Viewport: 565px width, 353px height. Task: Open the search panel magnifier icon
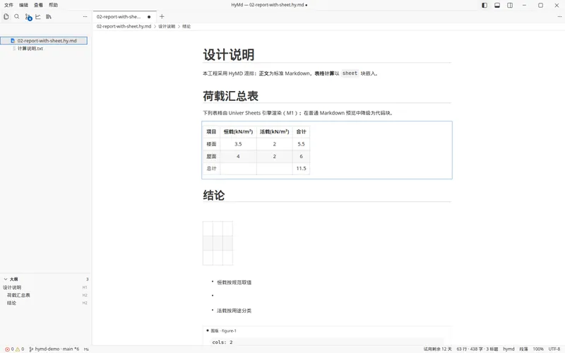coord(16,16)
